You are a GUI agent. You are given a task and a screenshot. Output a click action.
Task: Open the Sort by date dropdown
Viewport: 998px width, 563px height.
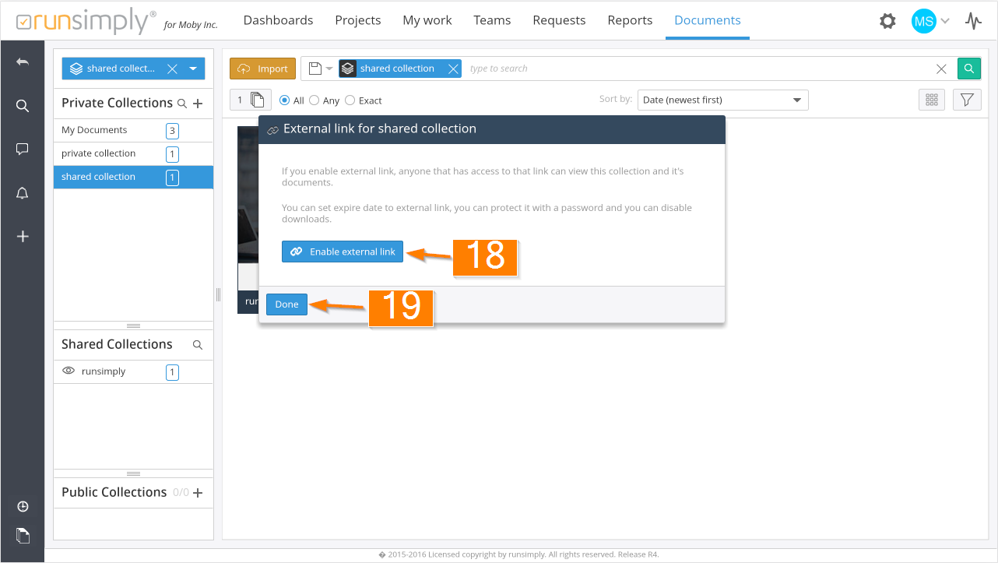point(722,100)
